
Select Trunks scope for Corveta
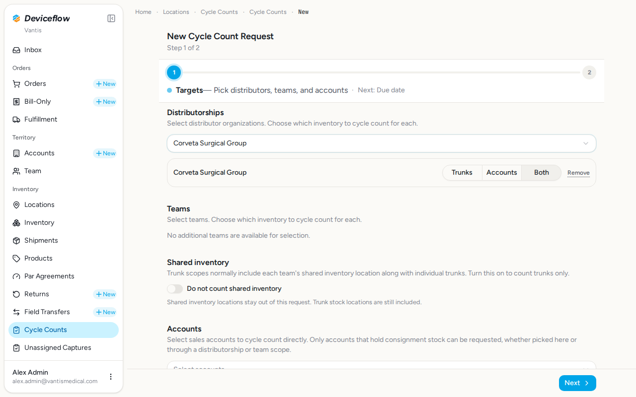click(x=462, y=173)
